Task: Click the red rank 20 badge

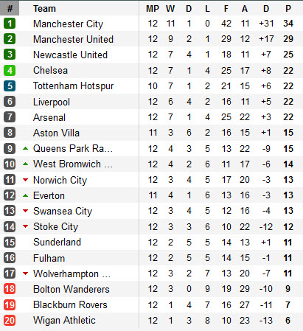Action: coord(10,321)
